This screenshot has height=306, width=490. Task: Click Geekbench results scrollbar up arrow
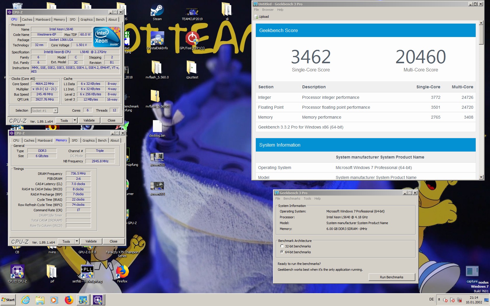point(481,23)
